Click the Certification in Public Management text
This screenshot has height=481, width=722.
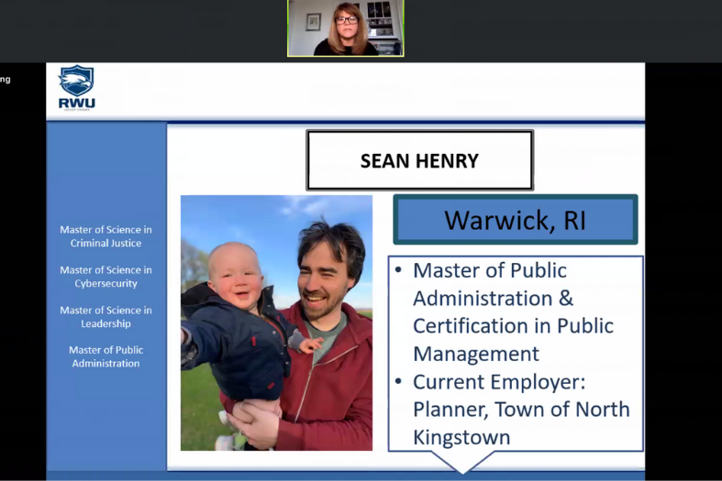click(513, 339)
